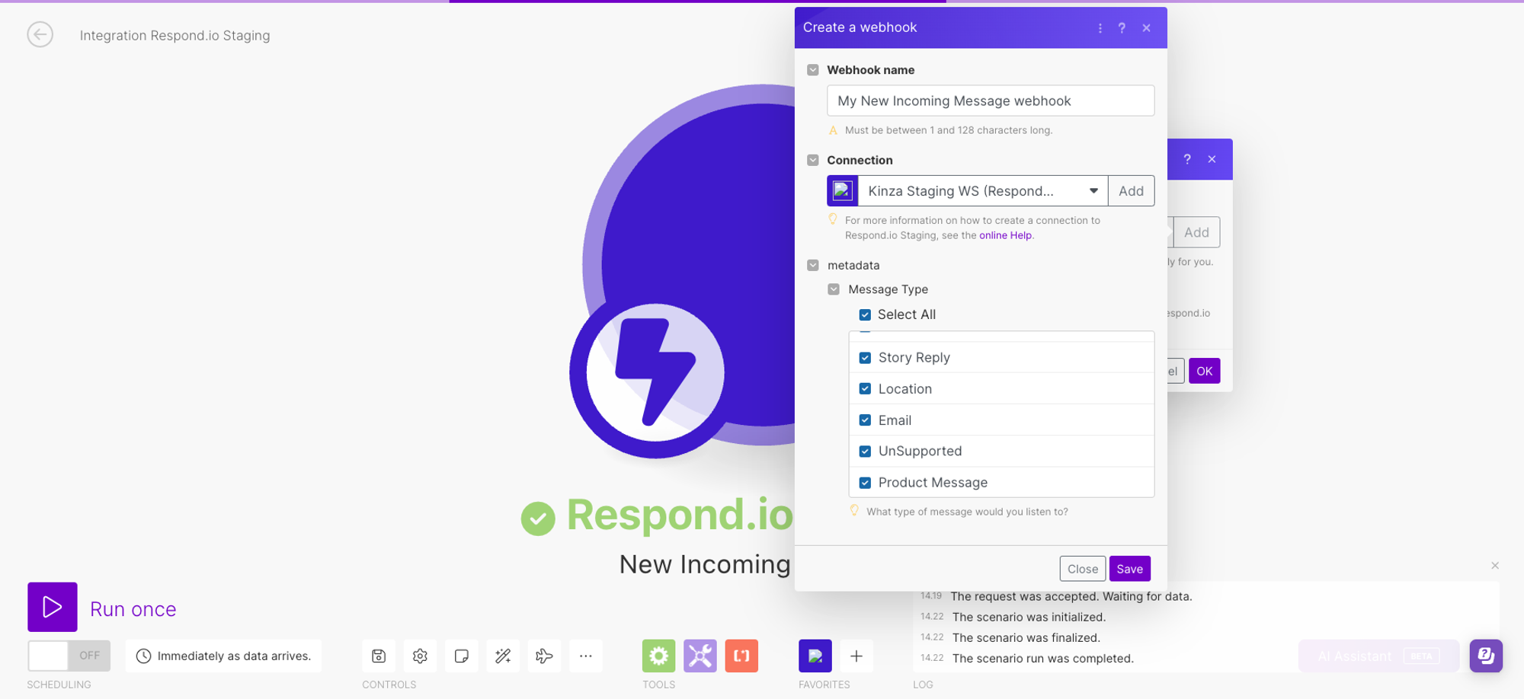The width and height of the screenshot is (1524, 699).
Task: Open the purple Tools wrench icon
Action: pyautogui.click(x=700, y=656)
